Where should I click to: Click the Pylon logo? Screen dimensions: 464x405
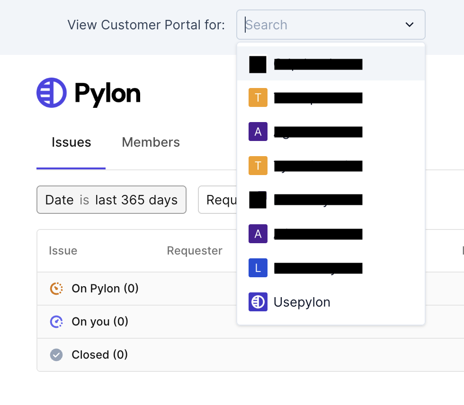[x=89, y=93]
